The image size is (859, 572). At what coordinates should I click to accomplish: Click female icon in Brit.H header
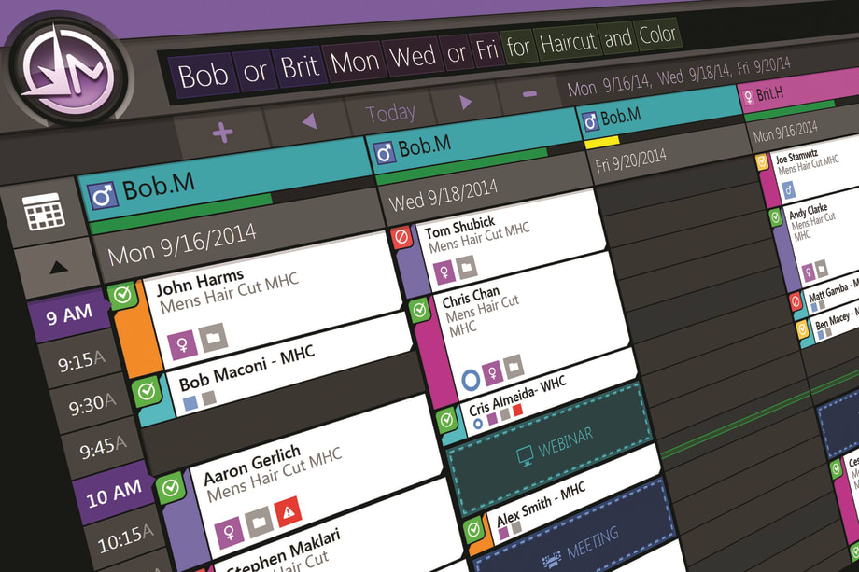pyautogui.click(x=748, y=97)
